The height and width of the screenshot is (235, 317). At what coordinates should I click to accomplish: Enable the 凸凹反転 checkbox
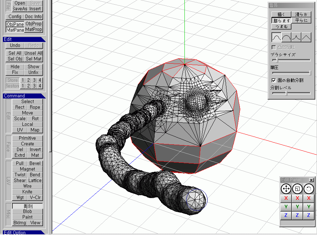[x=274, y=47]
